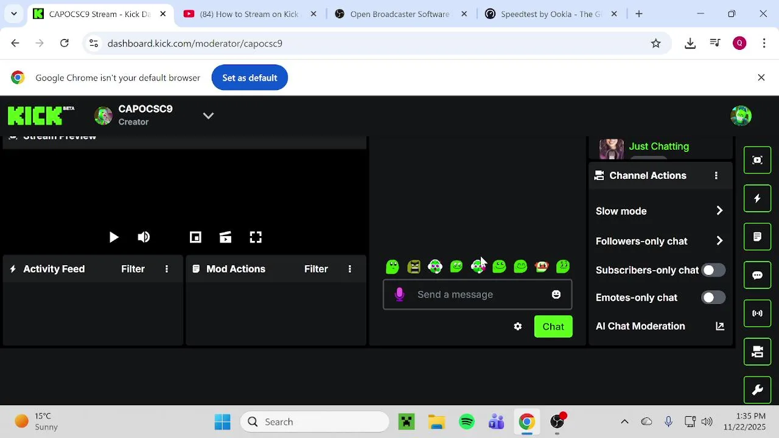
Task: Open Chrome downloads icon
Action: pyautogui.click(x=690, y=43)
